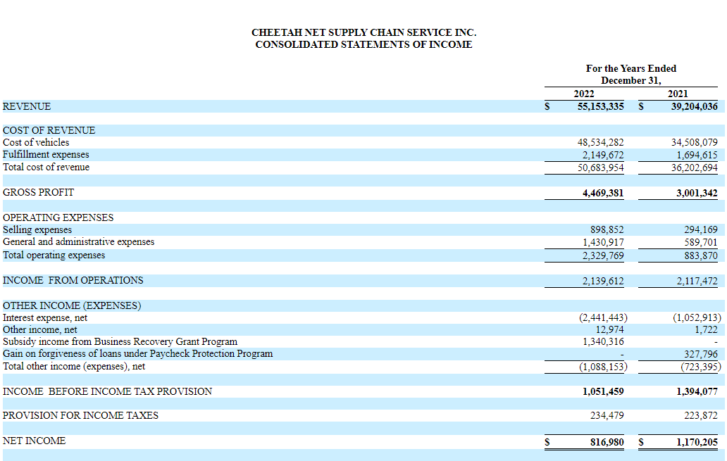Select the value 34,508,079
727x461 pixels.
pos(694,143)
